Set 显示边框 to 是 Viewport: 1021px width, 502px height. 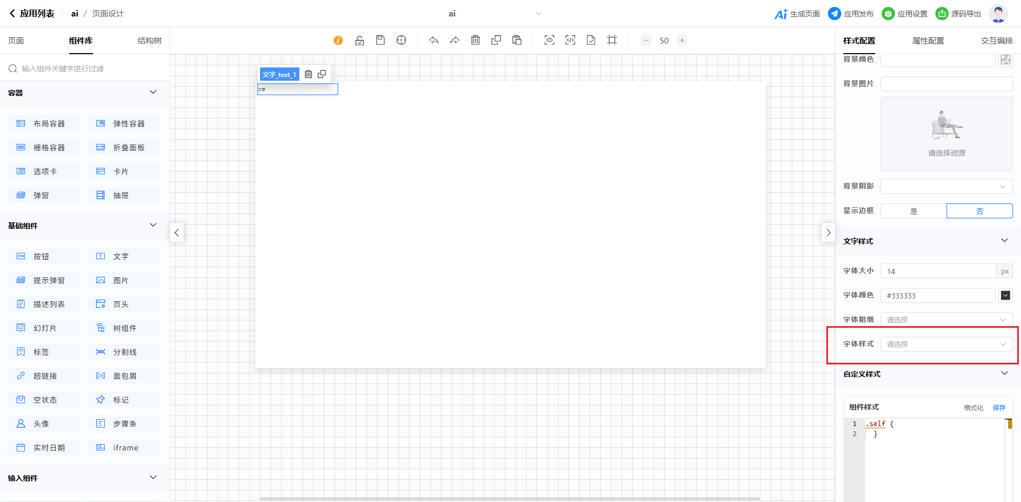point(914,211)
